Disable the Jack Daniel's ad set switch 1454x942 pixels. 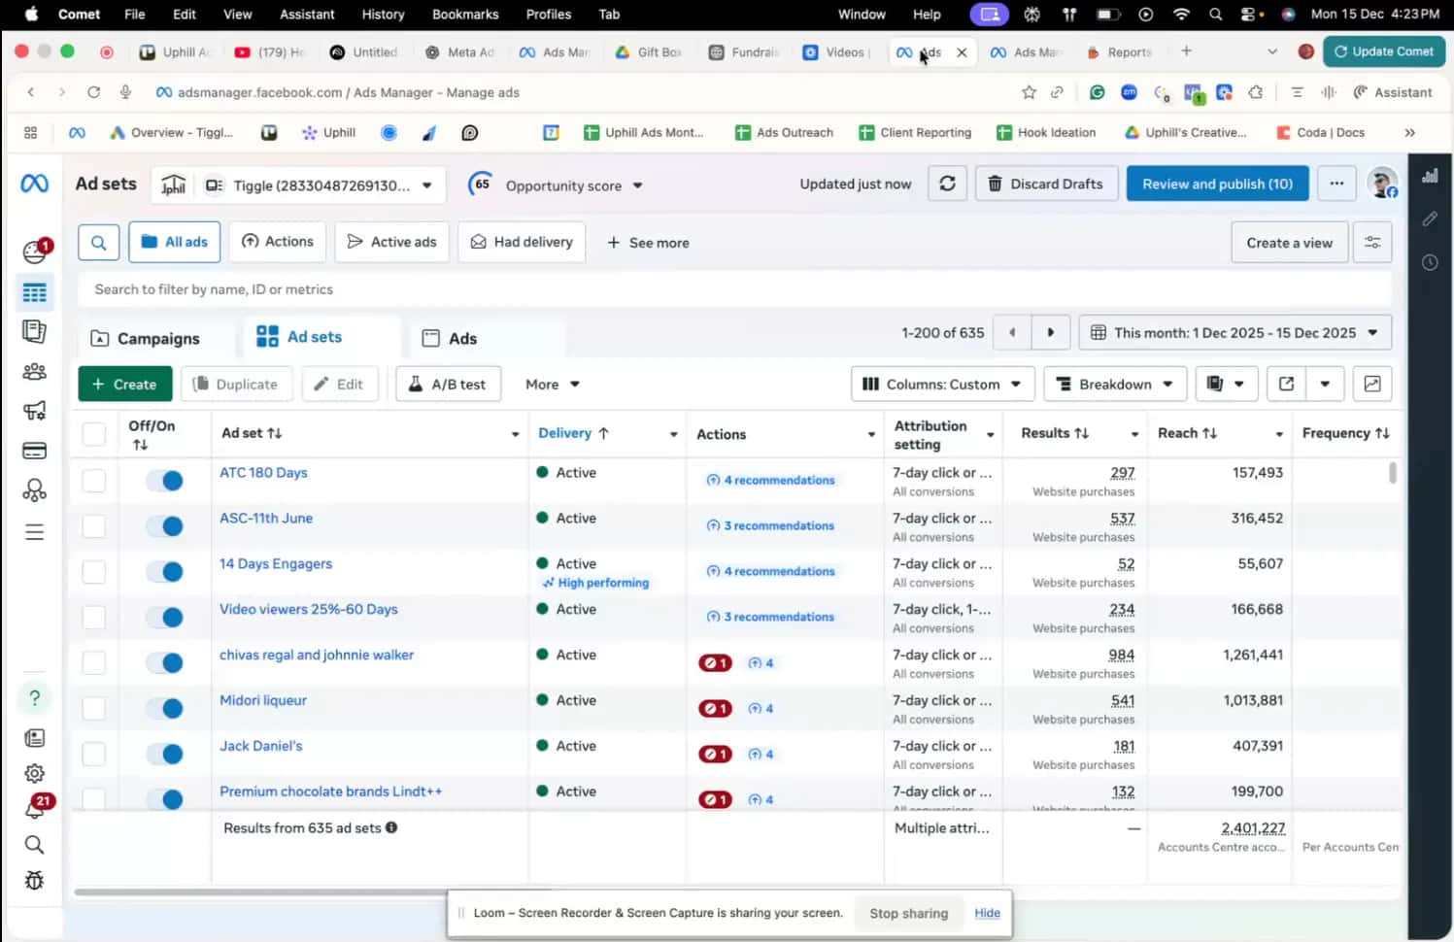click(165, 755)
